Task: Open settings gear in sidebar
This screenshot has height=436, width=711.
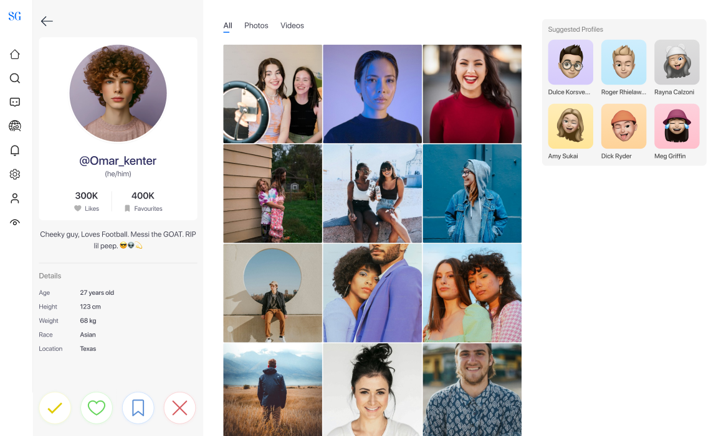Action: [x=15, y=175]
